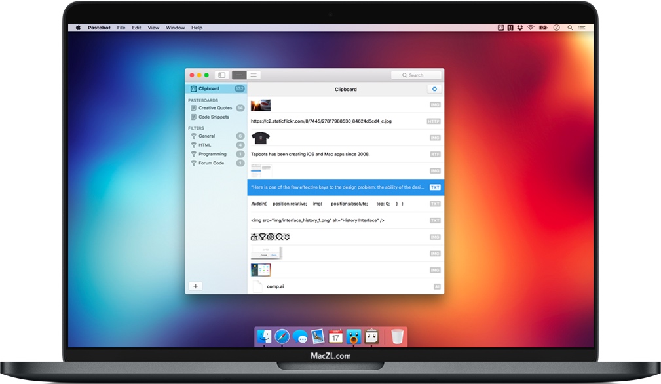Open Finder from the Dock
This screenshot has width=661, height=384.
pyautogui.click(x=264, y=336)
